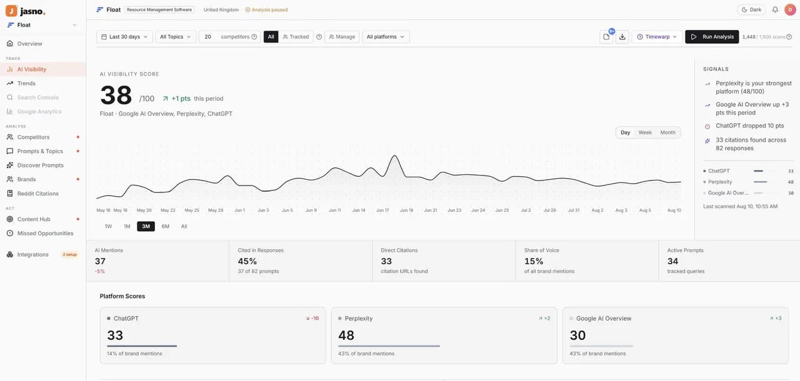800x381 pixels.
Task: Select the 3M time range
Action: 146,226
